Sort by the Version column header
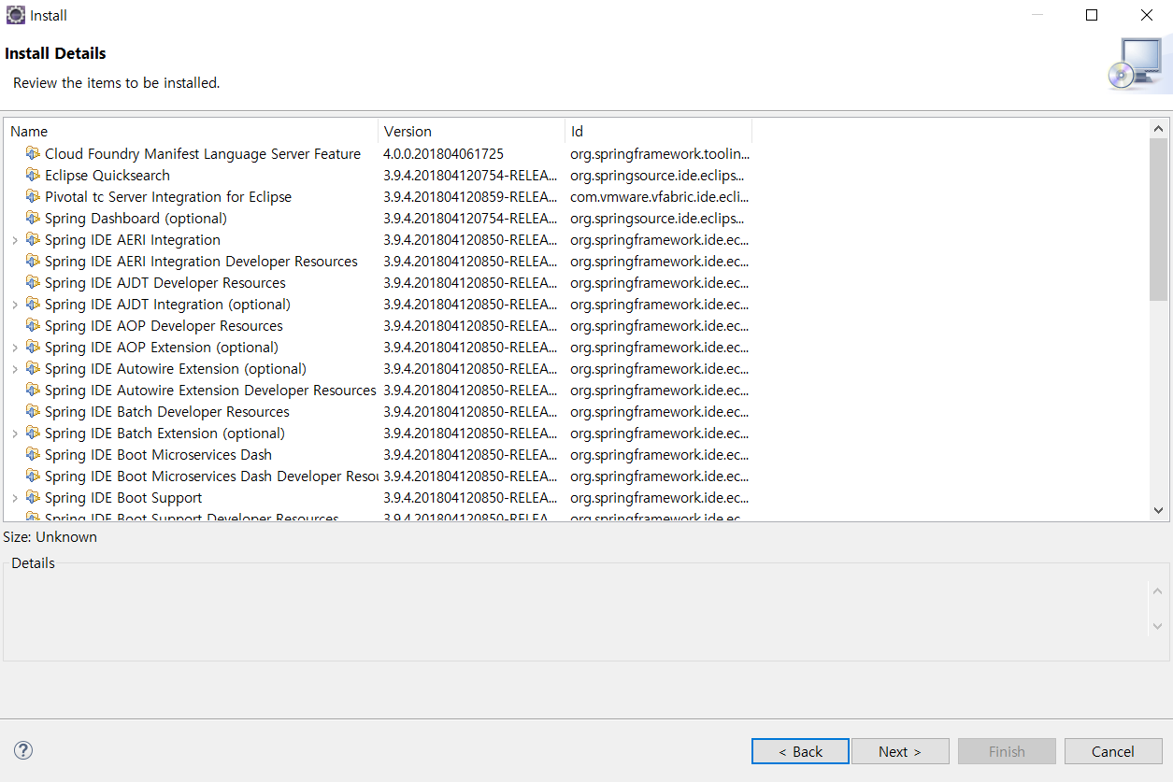 pyautogui.click(x=472, y=131)
